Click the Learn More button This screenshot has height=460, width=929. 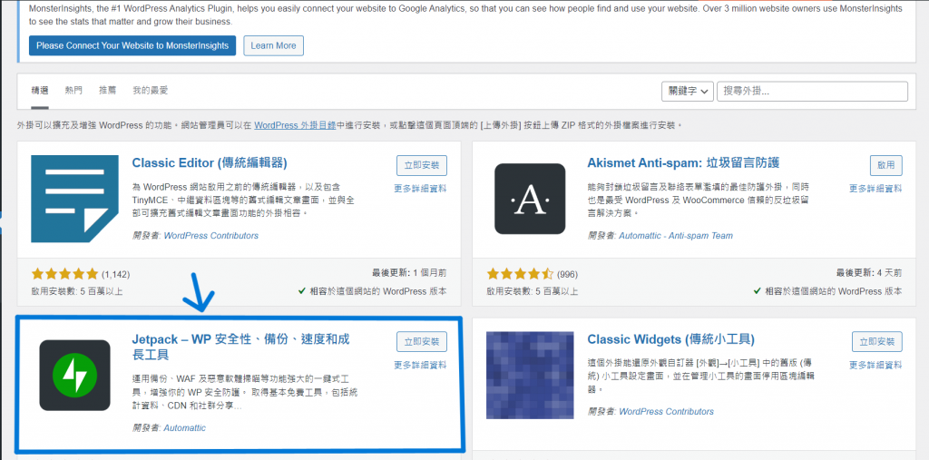[273, 45]
